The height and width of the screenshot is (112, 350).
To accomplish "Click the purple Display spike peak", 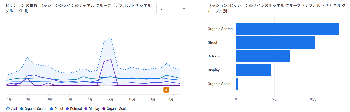I will coord(111,59).
